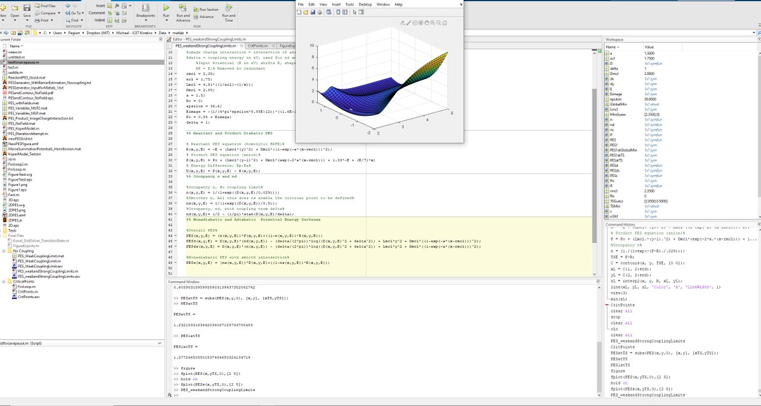The height and width of the screenshot is (406, 761).
Task: Click the Print icon in figure window toolbar
Action: 320,12
